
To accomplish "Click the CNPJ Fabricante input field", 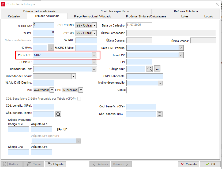I will pyautogui.click(x=144, y=76).
